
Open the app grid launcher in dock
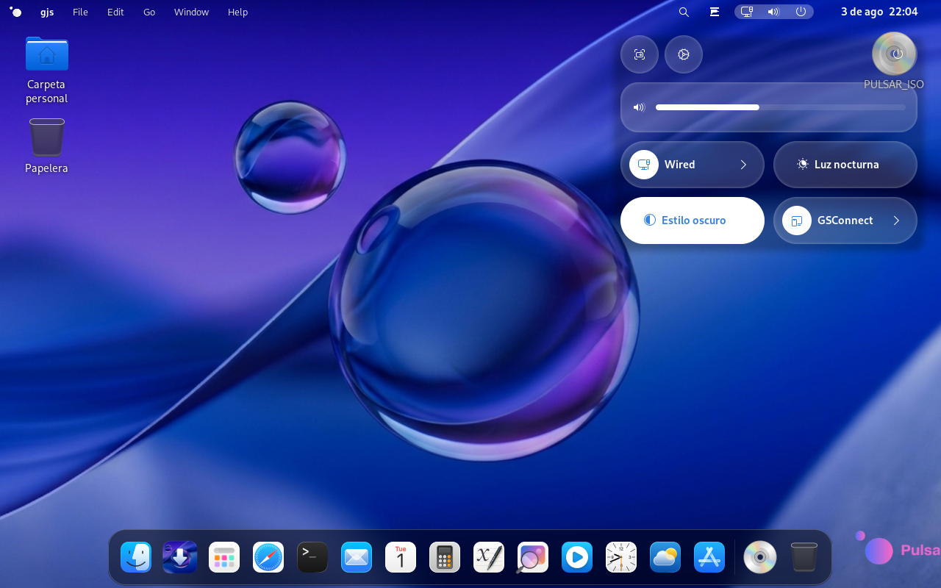click(224, 557)
